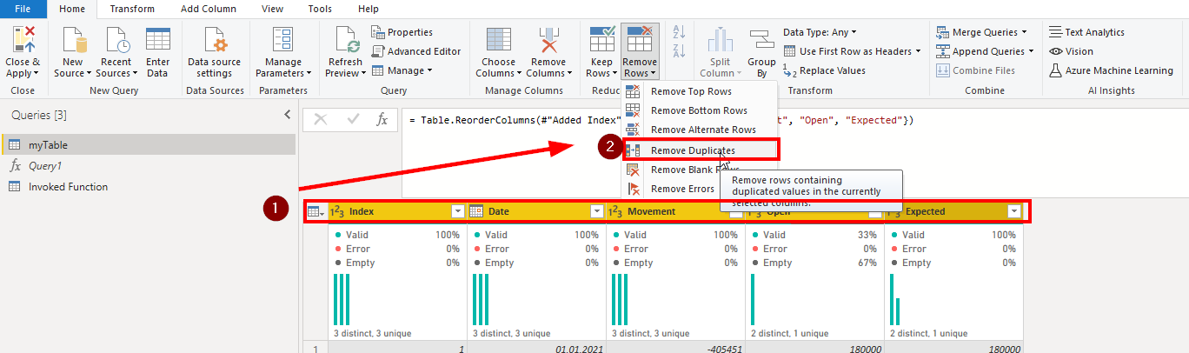Click the Remove Rows ribbon button
Screen dimensions: 1189x353
pos(640,52)
